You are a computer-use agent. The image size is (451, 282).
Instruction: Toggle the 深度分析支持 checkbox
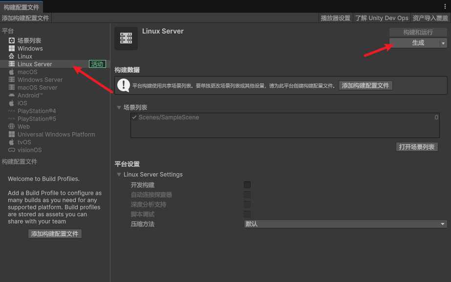247,204
